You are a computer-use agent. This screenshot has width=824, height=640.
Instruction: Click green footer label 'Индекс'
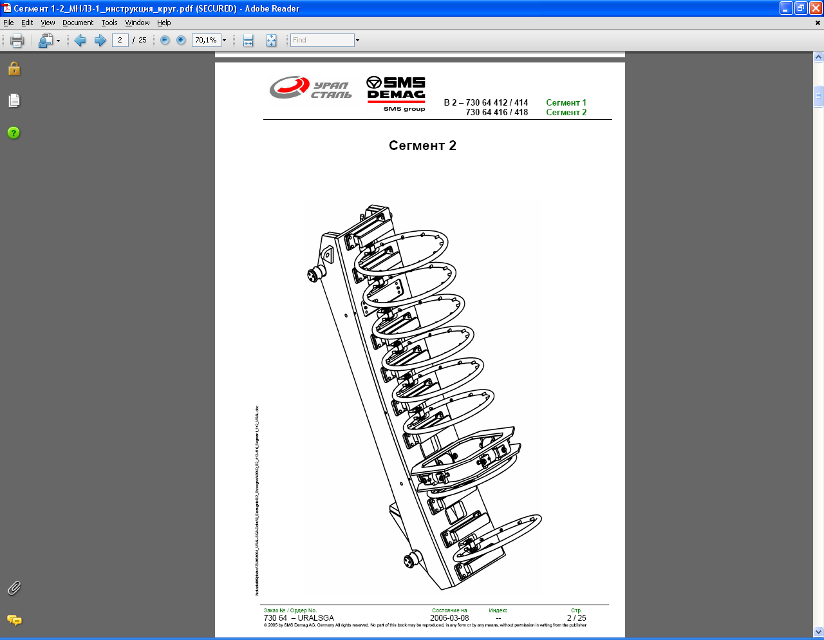(498, 610)
